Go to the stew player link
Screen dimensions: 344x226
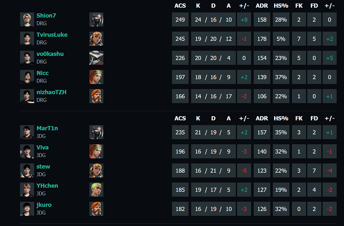click(x=43, y=167)
